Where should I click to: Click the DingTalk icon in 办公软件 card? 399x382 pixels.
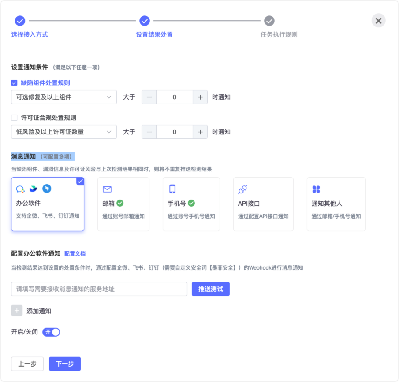47,189
